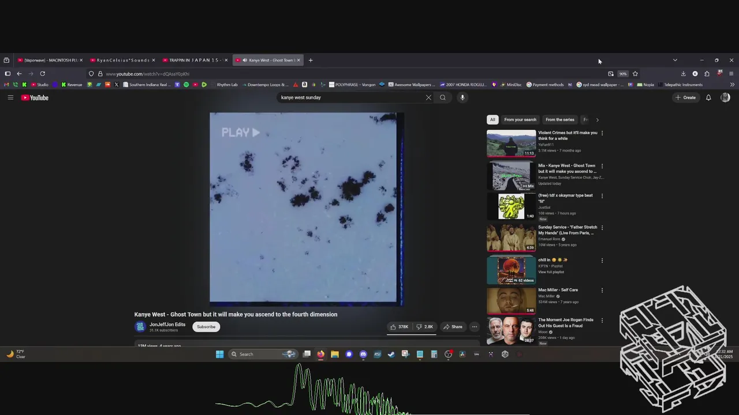Viewport: 739px width, 415px height.
Task: Click the Share button
Action: (453, 327)
